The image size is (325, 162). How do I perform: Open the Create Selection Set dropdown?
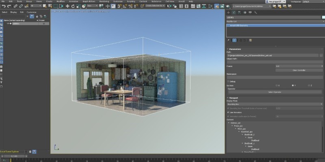155,6
